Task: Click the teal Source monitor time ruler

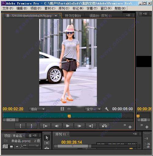Action: coord(62,116)
